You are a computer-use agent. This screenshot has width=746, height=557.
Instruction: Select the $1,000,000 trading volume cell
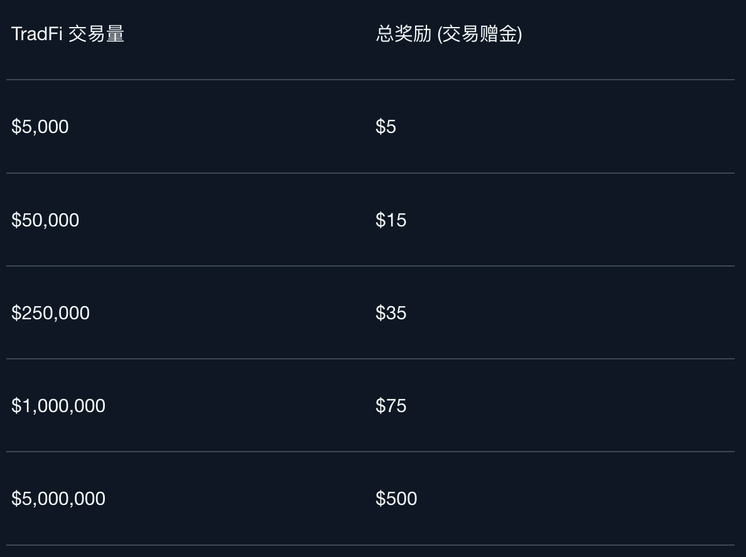tap(58, 406)
